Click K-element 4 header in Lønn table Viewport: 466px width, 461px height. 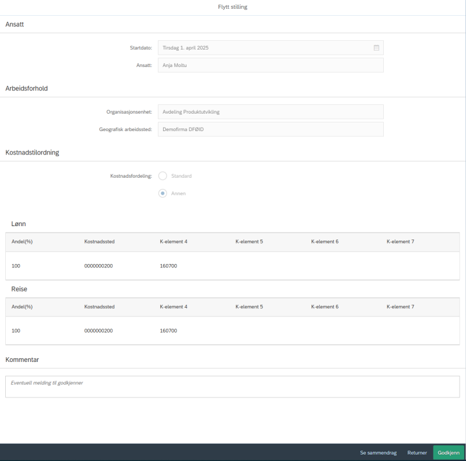tap(174, 241)
